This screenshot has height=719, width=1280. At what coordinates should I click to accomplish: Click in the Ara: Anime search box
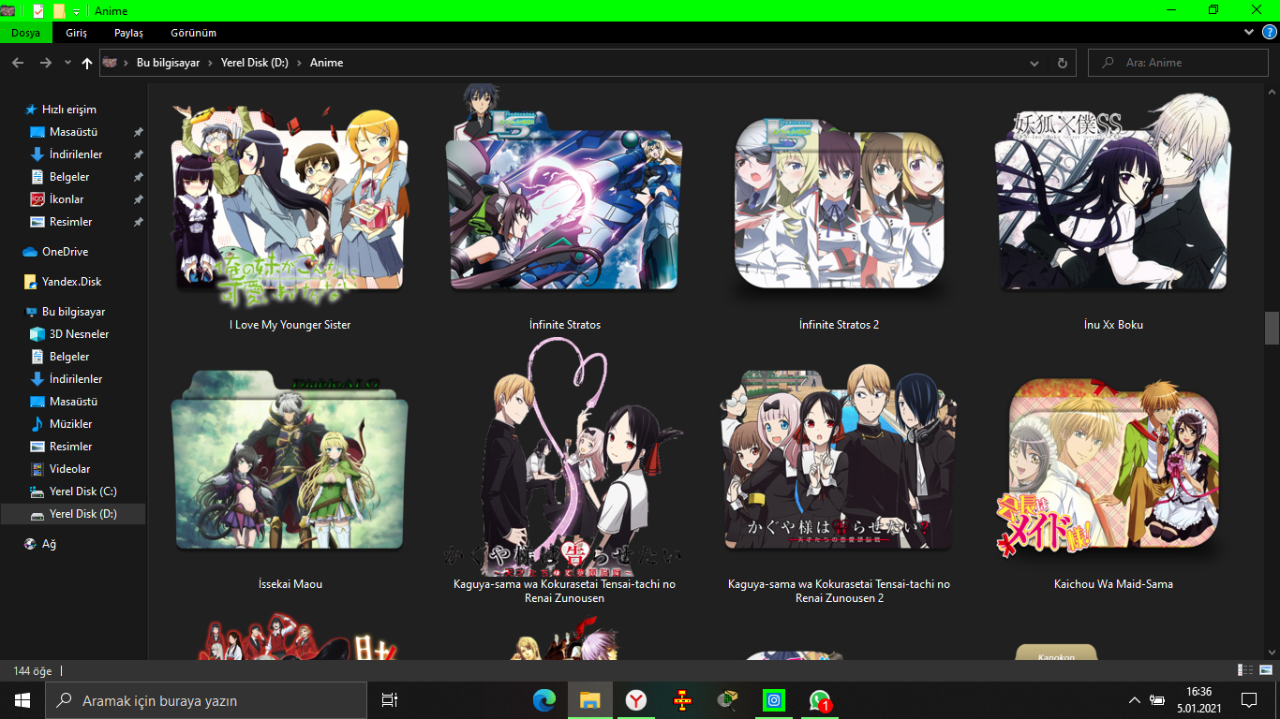1178,63
